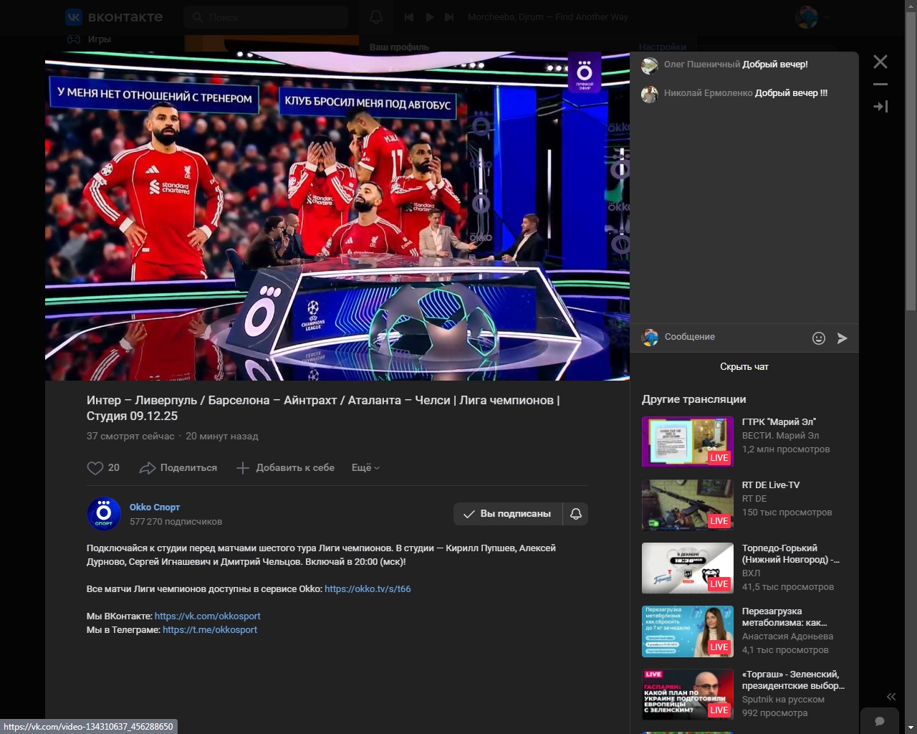Screen dimensions: 917x734
Task: Collapse the side panel with arrow icon
Action: [880, 106]
